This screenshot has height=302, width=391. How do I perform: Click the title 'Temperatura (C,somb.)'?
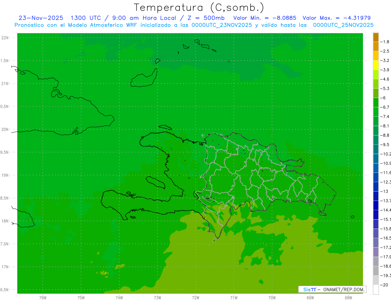click(x=199, y=8)
